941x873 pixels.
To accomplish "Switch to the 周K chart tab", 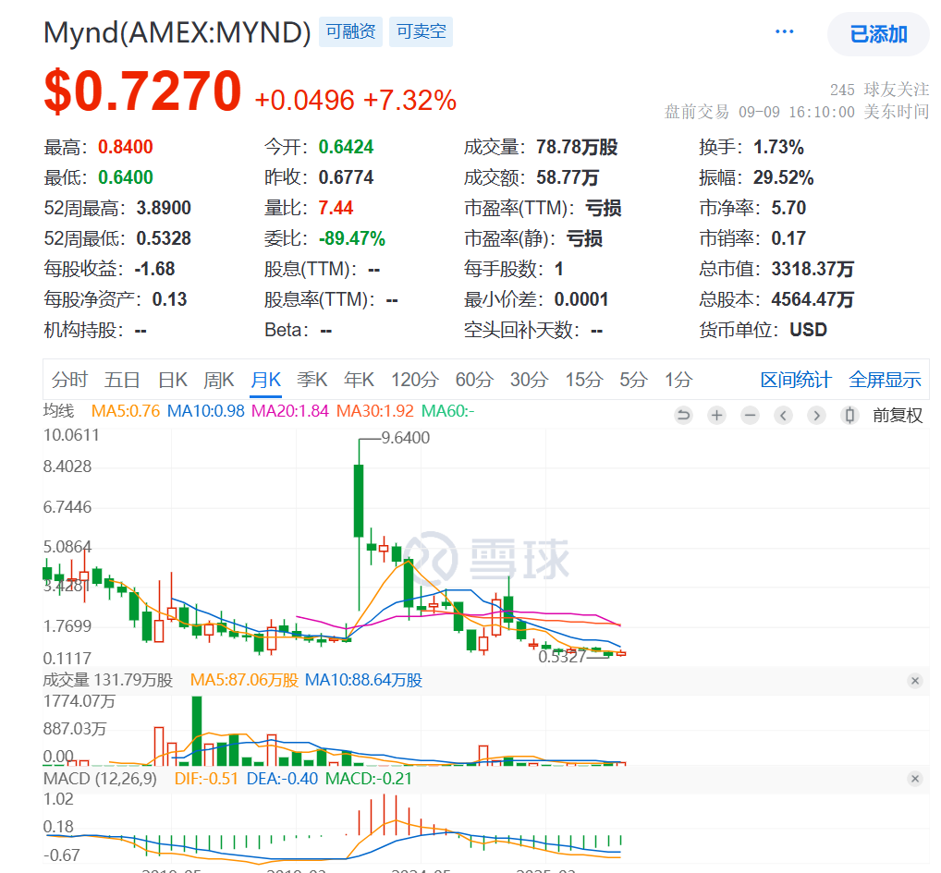I will (219, 380).
